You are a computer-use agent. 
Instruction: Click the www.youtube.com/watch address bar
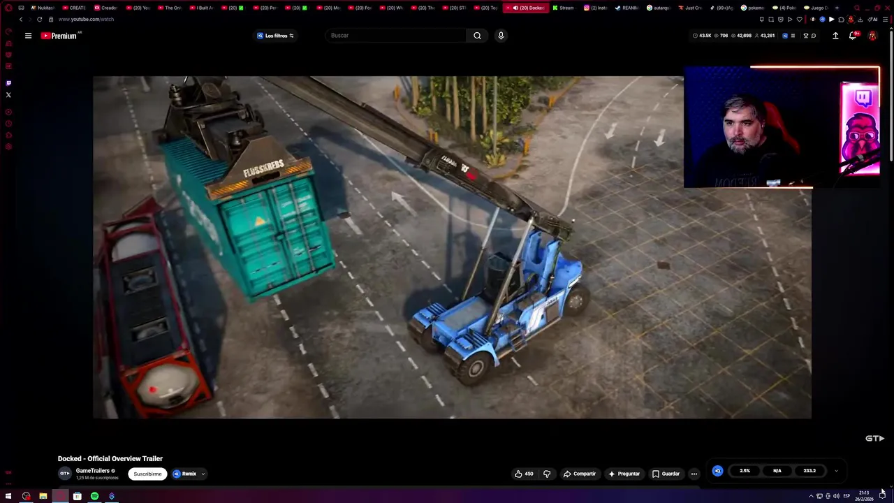click(86, 20)
